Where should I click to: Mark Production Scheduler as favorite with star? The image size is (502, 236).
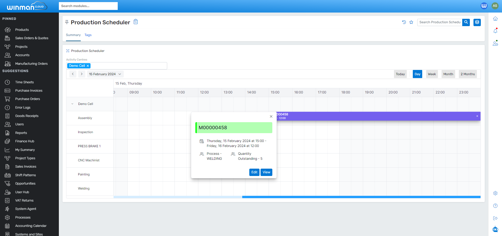(x=411, y=22)
